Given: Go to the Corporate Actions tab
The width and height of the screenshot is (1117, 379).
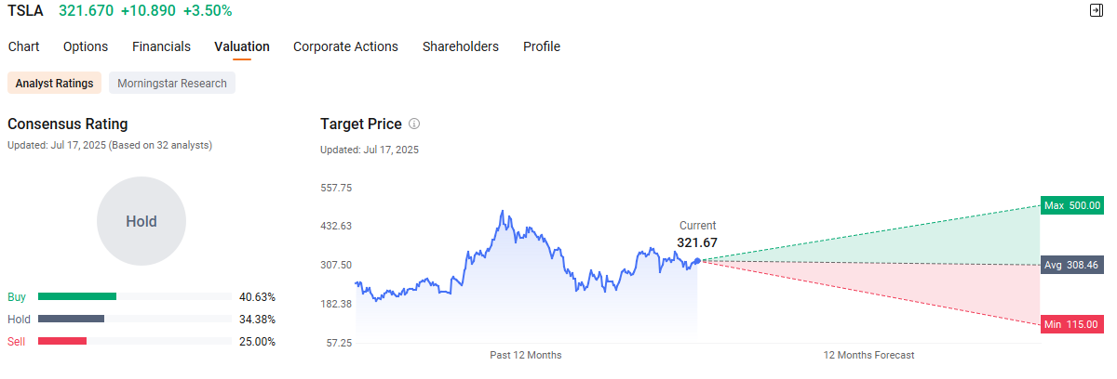Looking at the screenshot, I should coord(345,46).
